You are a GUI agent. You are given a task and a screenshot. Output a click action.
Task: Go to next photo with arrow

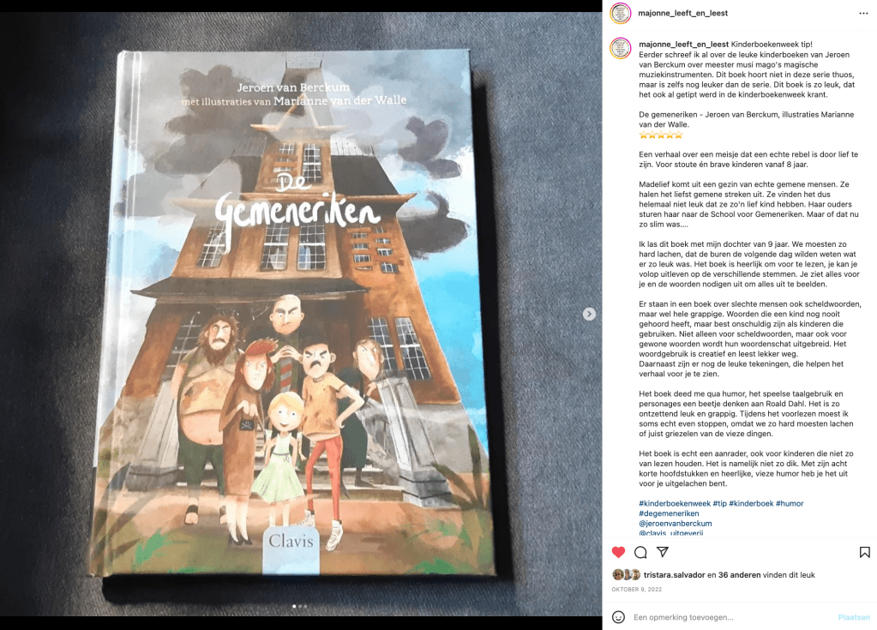(589, 315)
